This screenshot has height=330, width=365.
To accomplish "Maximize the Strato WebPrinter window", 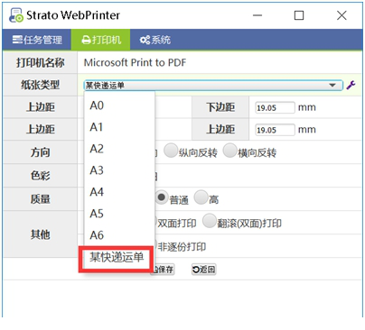I will (299, 15).
